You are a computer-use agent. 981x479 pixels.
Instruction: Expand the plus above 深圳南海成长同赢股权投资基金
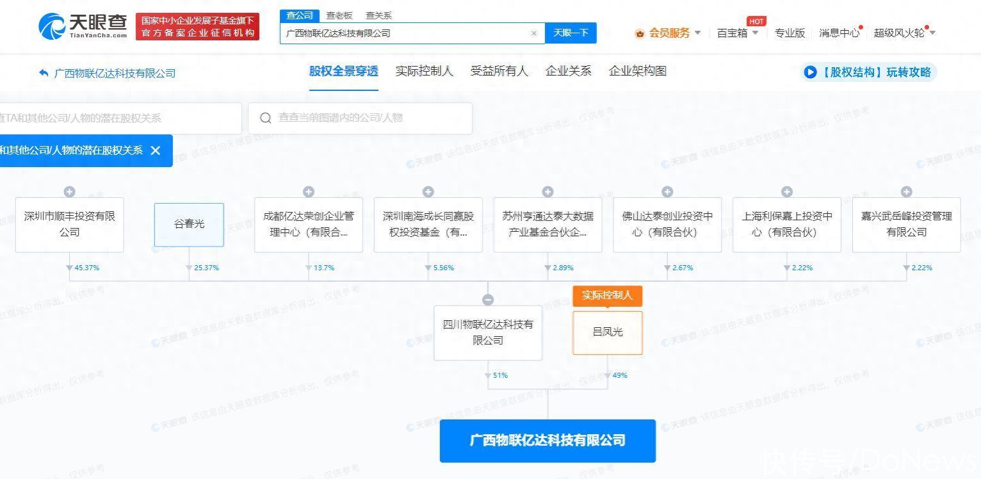(428, 191)
